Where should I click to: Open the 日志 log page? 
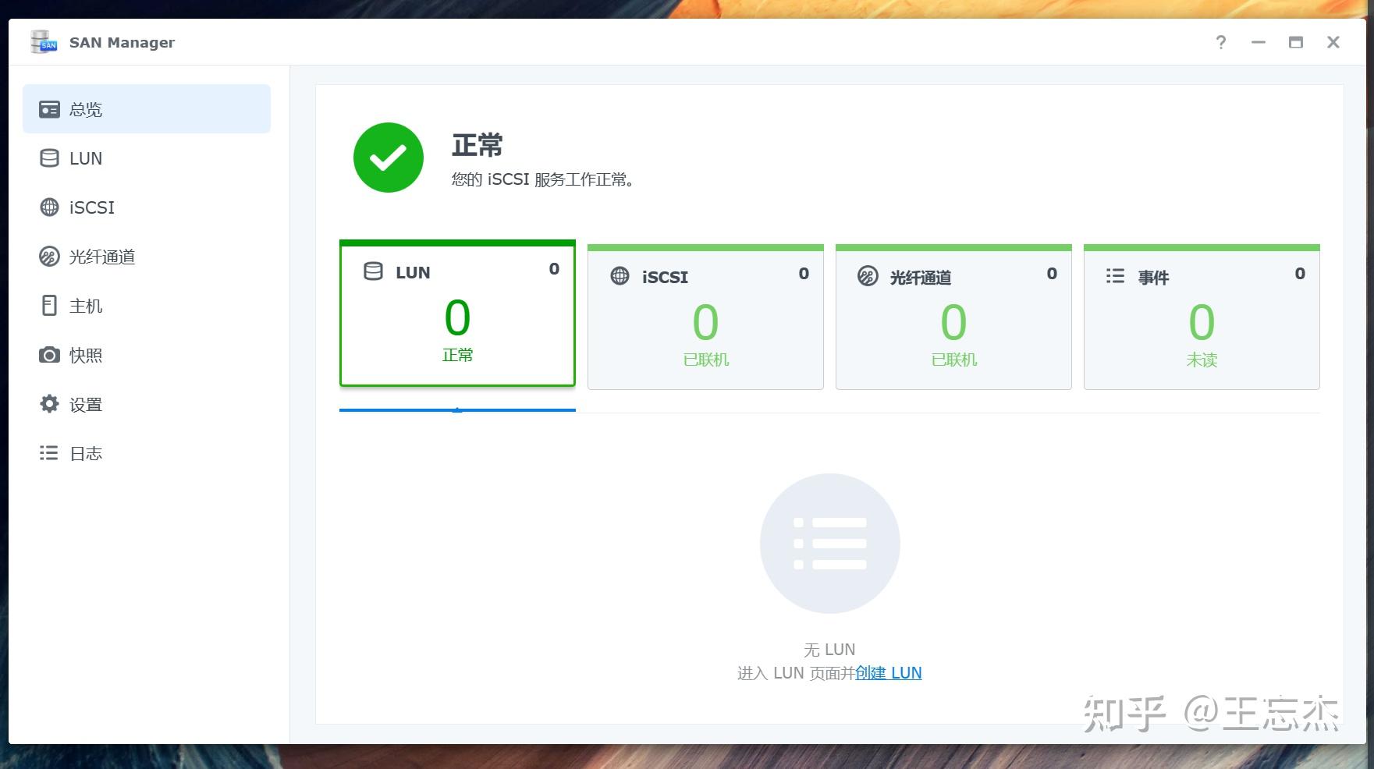tap(147, 453)
